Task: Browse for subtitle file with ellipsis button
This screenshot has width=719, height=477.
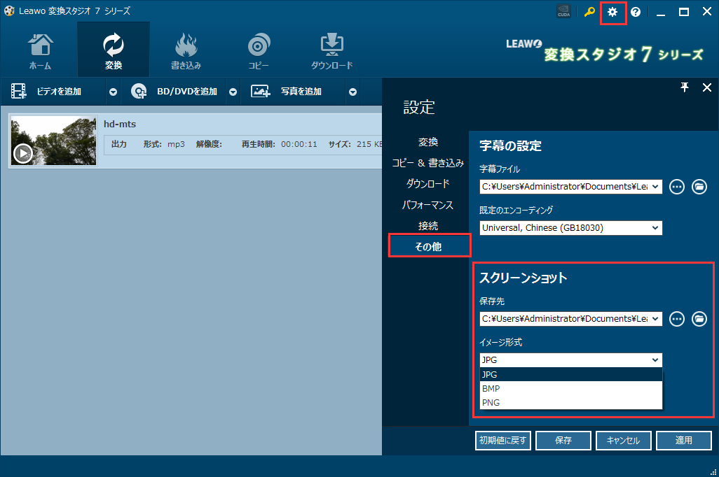Action: click(x=676, y=186)
